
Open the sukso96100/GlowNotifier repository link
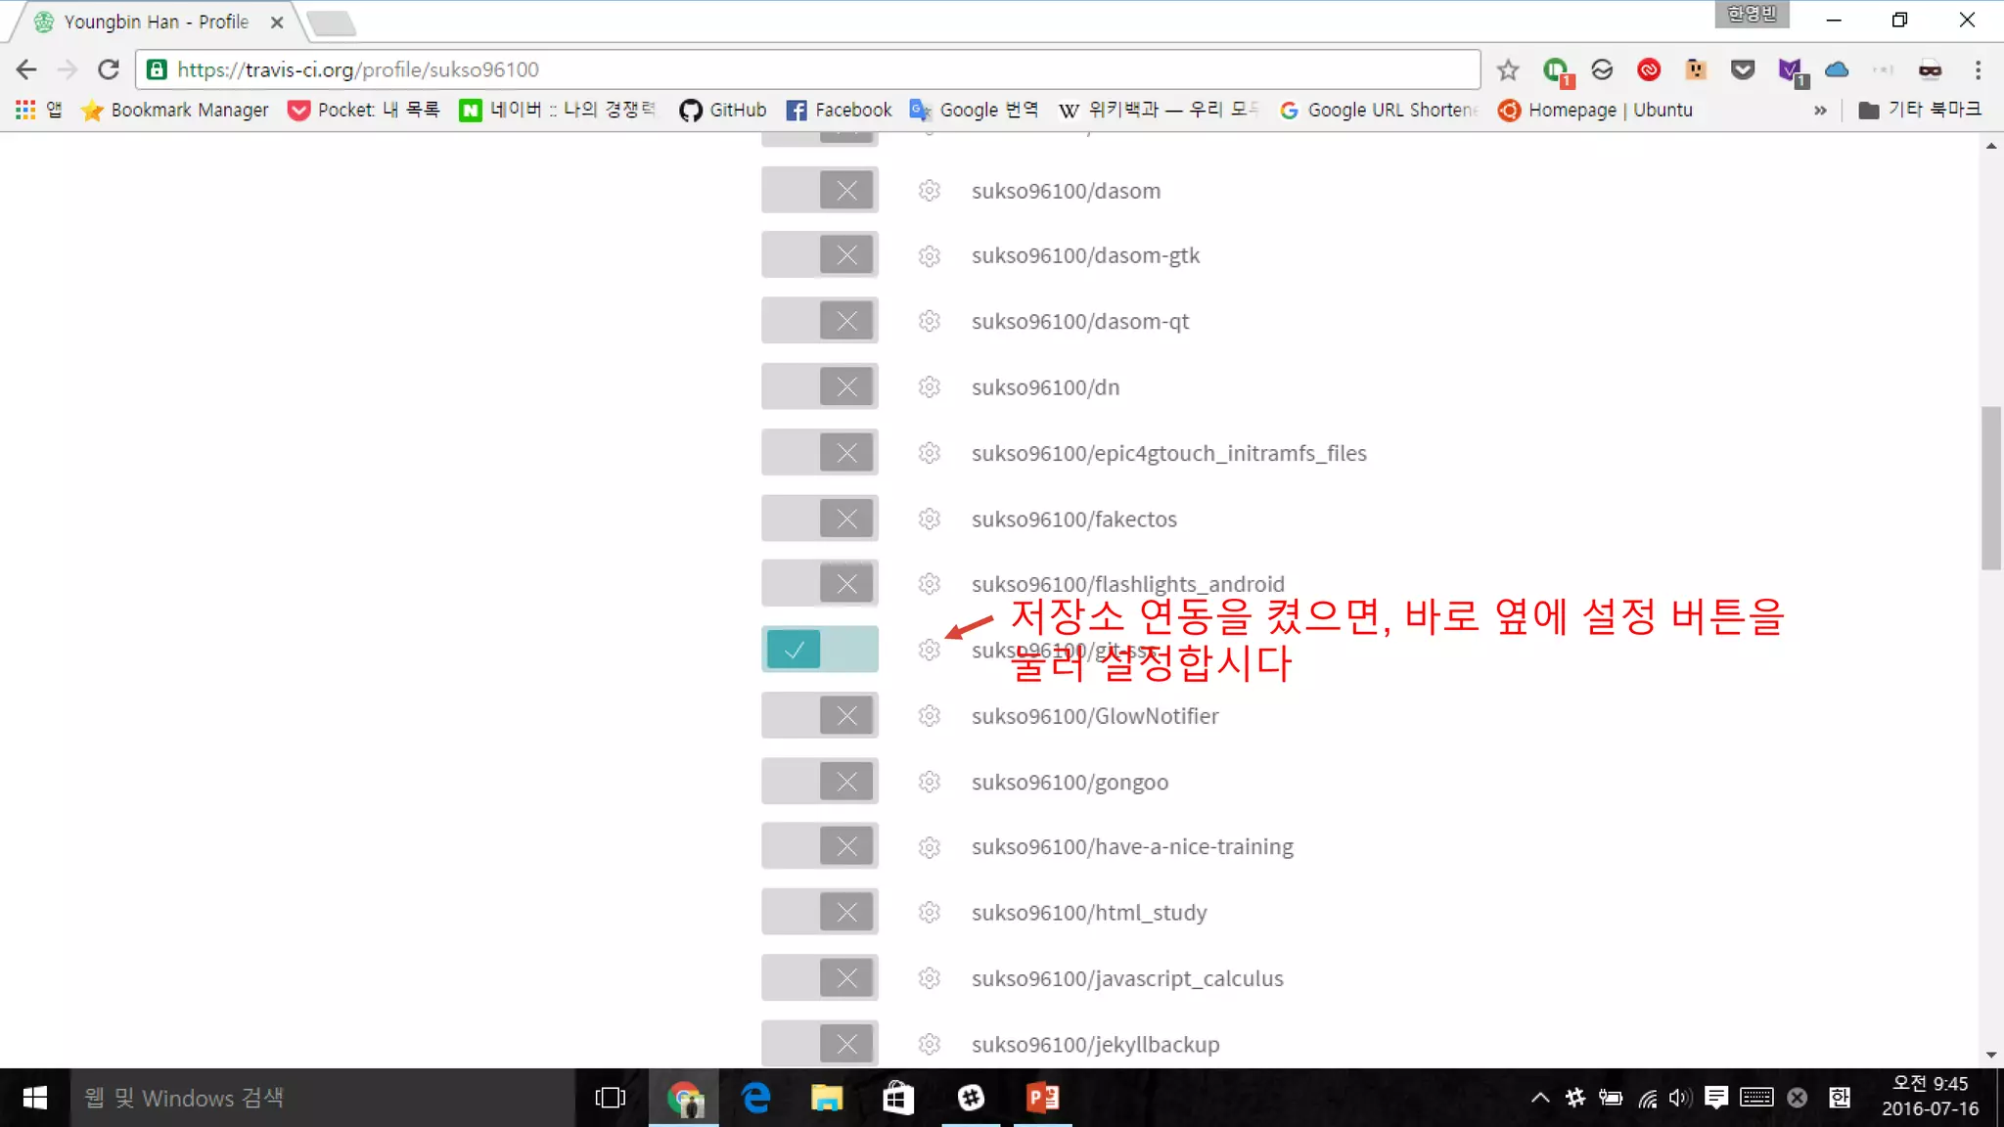click(1095, 716)
